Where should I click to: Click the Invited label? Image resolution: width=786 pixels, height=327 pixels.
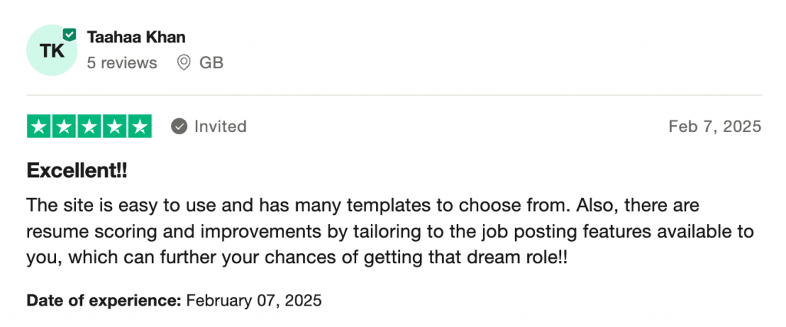pos(220,127)
